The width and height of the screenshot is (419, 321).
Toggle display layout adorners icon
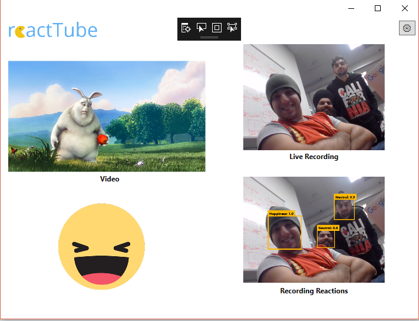pos(217,28)
